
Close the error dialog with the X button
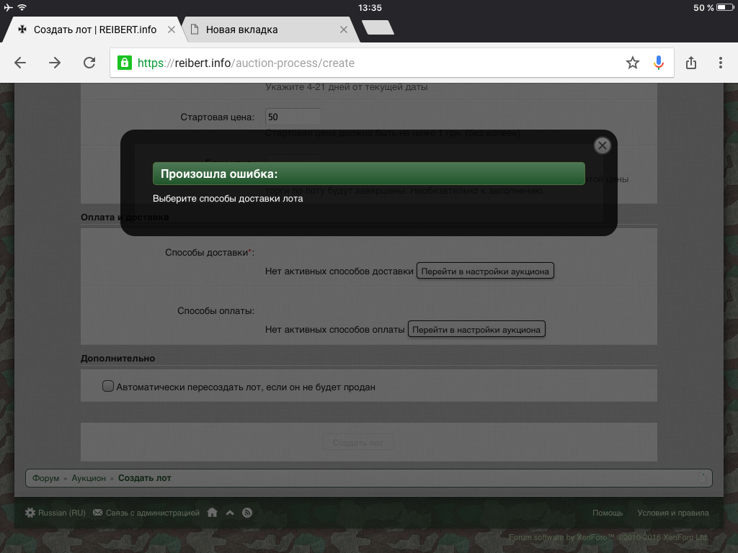coord(603,145)
